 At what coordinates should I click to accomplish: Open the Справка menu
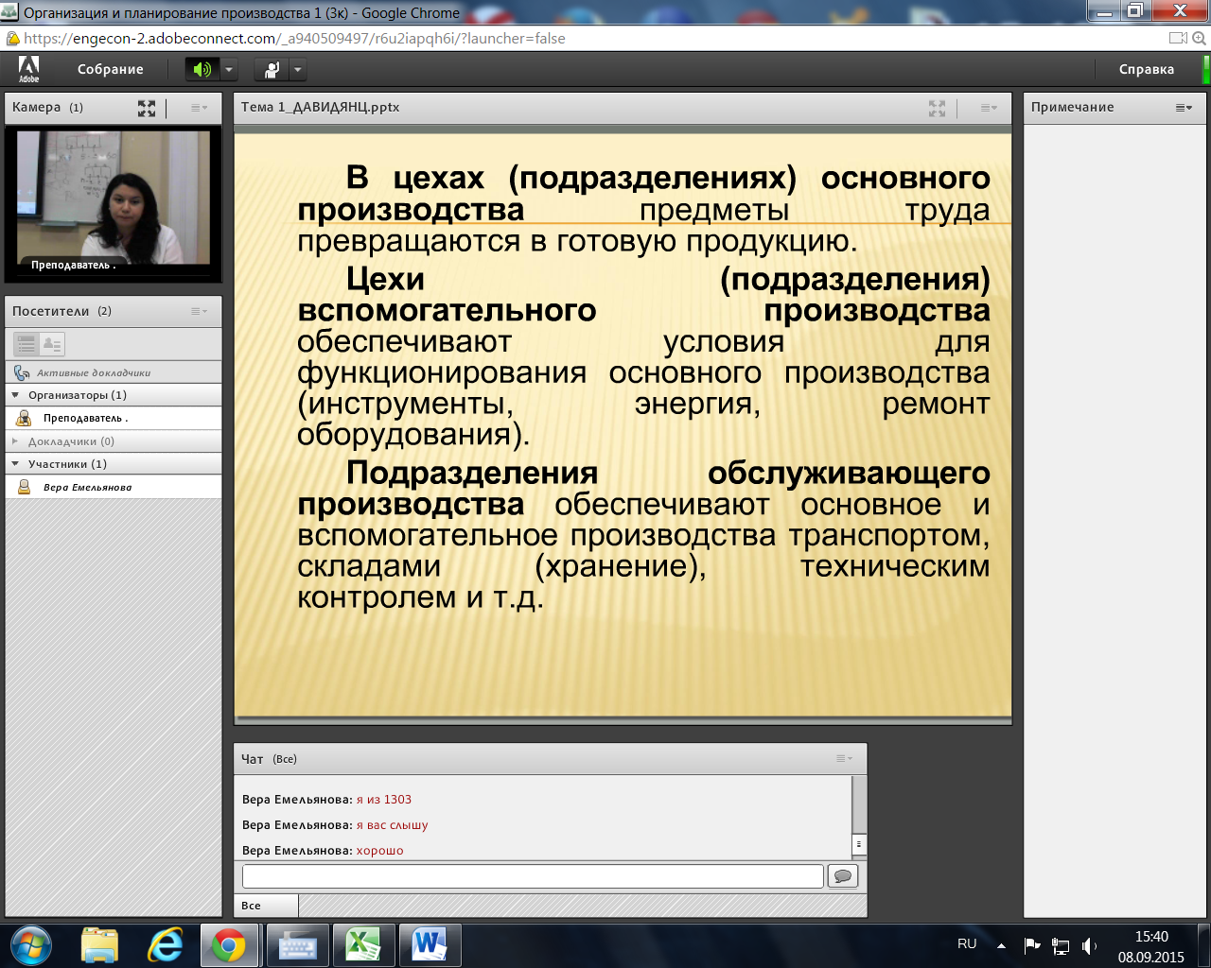[1147, 69]
